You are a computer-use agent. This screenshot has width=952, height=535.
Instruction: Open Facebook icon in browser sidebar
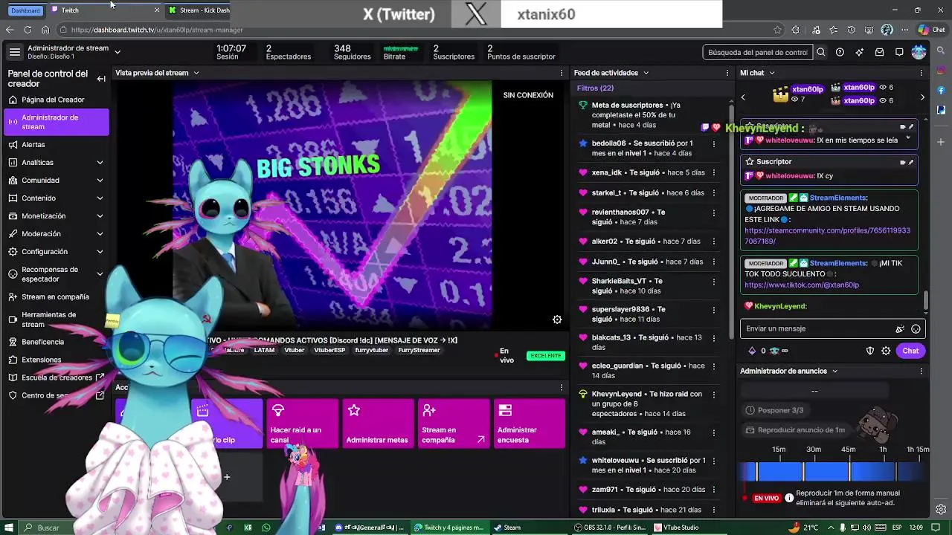pos(941,91)
